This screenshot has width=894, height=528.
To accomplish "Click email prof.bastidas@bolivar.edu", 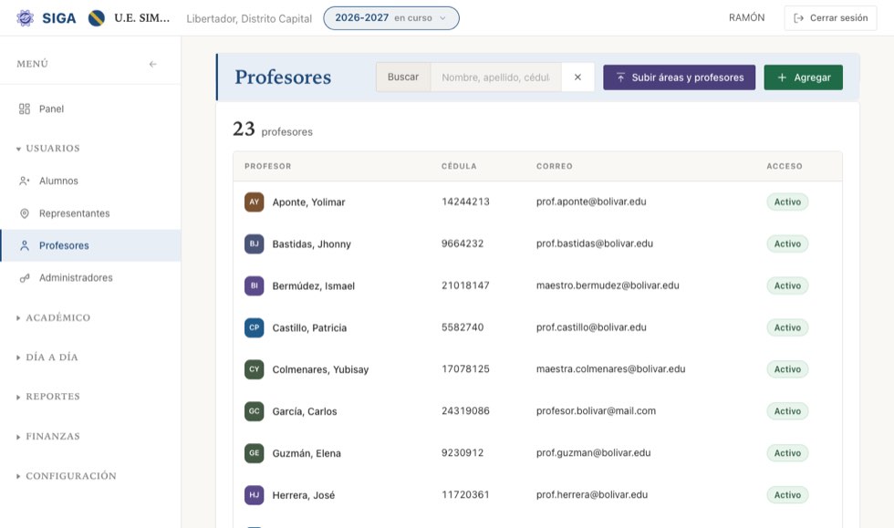I will coord(595,244).
